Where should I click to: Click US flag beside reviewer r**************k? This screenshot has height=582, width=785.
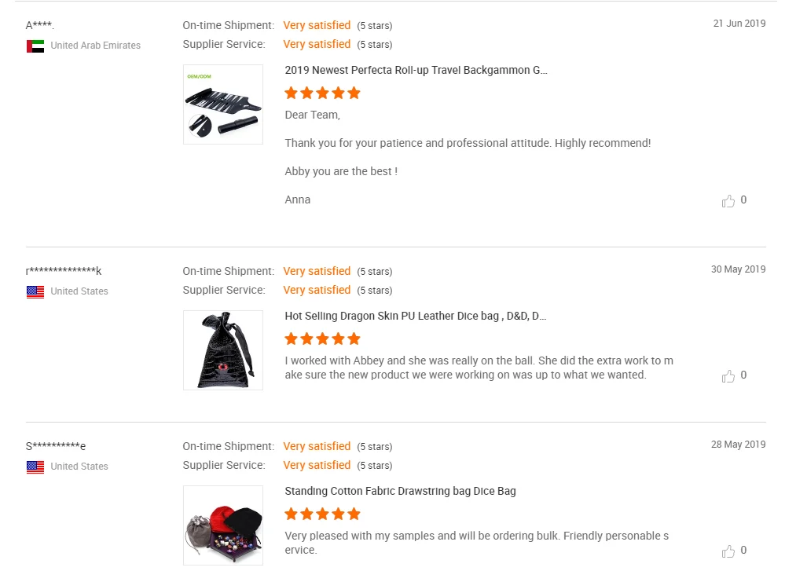pos(35,292)
